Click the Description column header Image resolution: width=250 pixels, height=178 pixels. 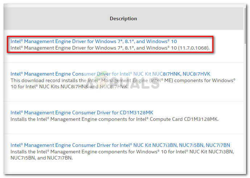pos(123,18)
